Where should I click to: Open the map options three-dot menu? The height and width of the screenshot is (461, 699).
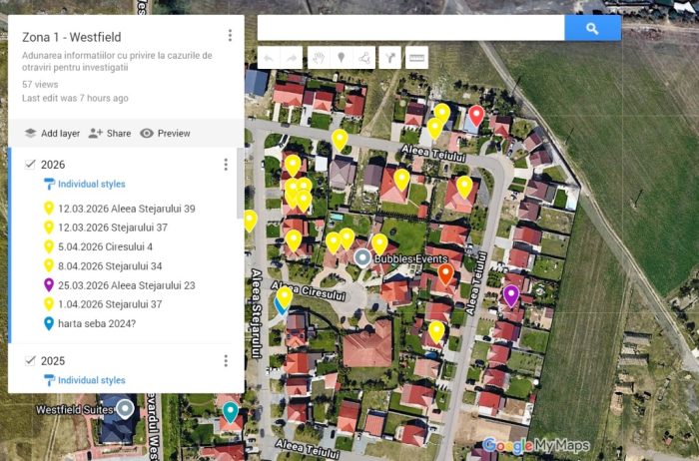[x=230, y=36]
